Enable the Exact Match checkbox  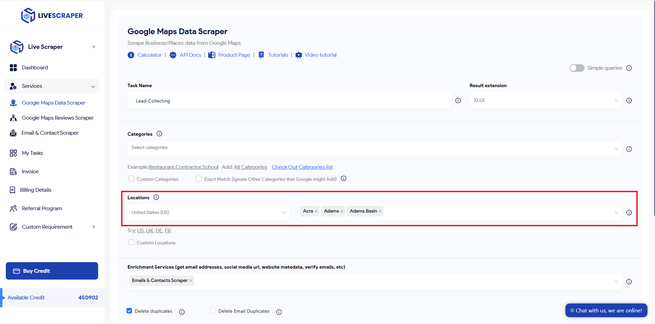[x=199, y=178]
